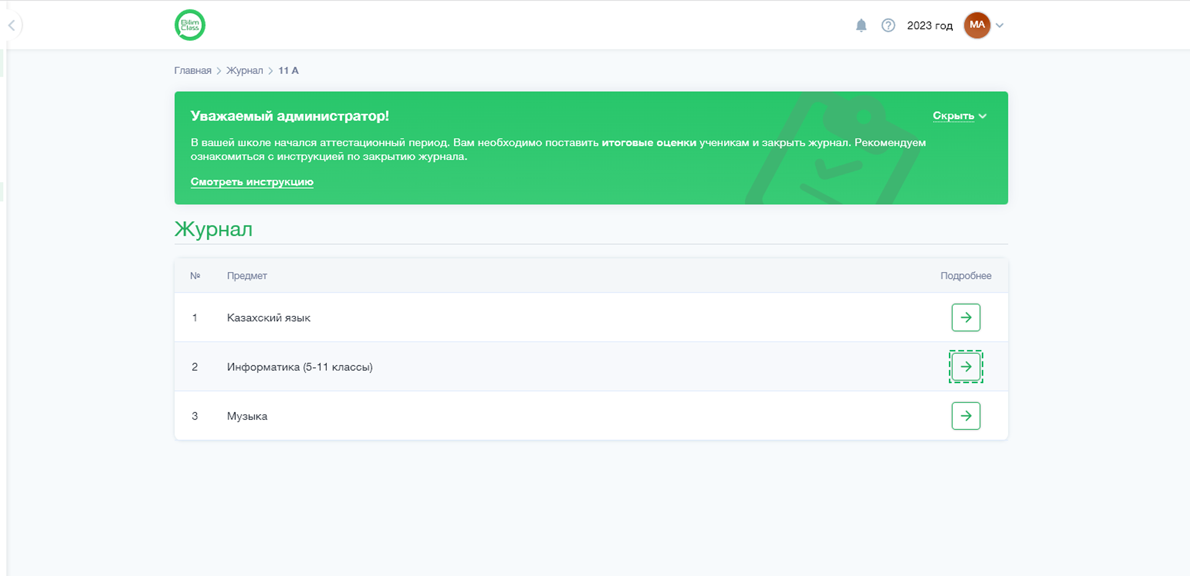Open details arrow for Информатика (5-11 классы)
Image resolution: width=1190 pixels, height=576 pixels.
coord(966,366)
